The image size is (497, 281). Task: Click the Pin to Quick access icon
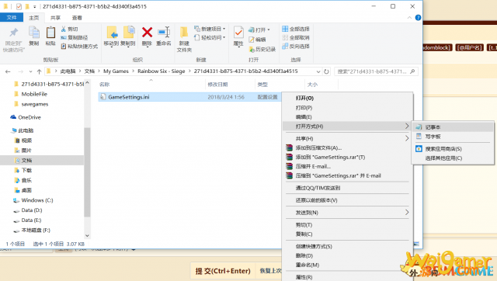[x=14, y=33]
